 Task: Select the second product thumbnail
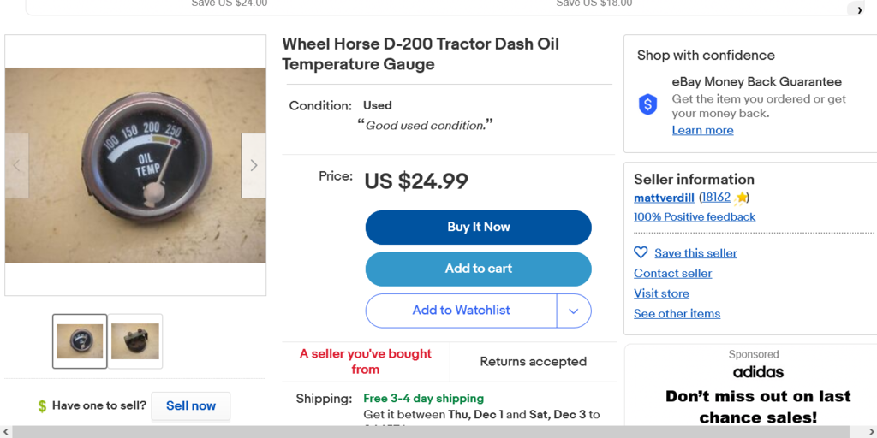pyautogui.click(x=135, y=340)
